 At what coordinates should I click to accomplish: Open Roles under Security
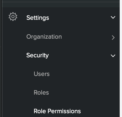(41, 93)
